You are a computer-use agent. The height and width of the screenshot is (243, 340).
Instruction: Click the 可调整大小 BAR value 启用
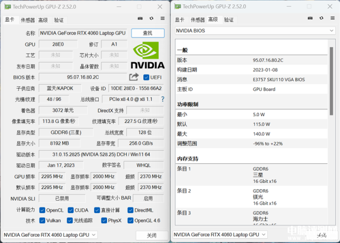point(149,198)
